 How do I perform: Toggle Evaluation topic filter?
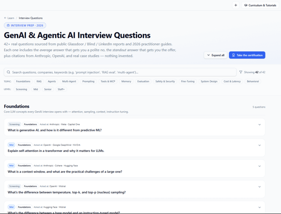pyautogui.click(x=143, y=81)
